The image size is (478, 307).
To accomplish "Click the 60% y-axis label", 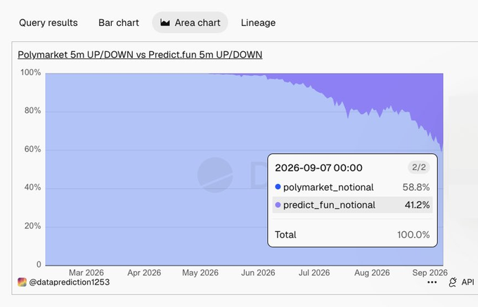I will (32, 149).
